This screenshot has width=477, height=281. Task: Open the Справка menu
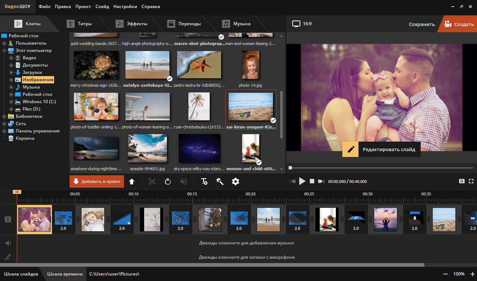tap(150, 7)
